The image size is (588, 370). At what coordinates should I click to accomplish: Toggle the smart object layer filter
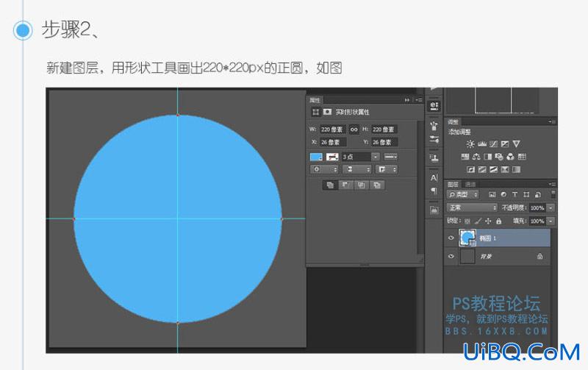[538, 194]
